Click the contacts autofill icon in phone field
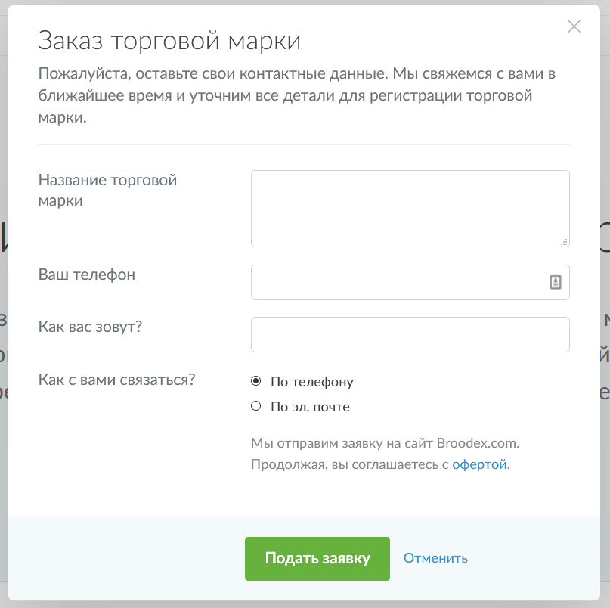Image resolution: width=610 pixels, height=608 pixels. coord(555,282)
